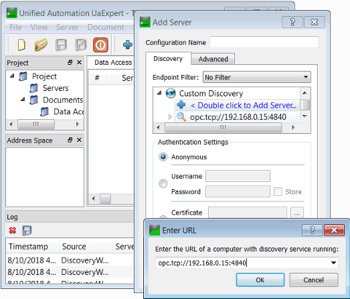
Task: Open the URL history dropdown arrow
Action: (333, 263)
